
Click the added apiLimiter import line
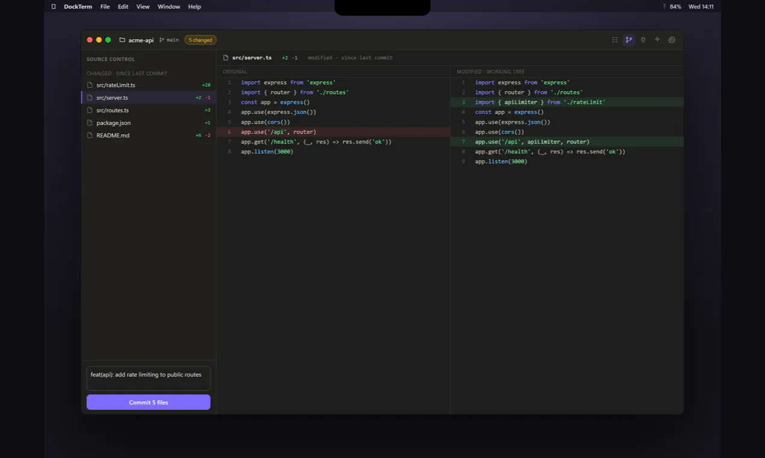(x=567, y=102)
